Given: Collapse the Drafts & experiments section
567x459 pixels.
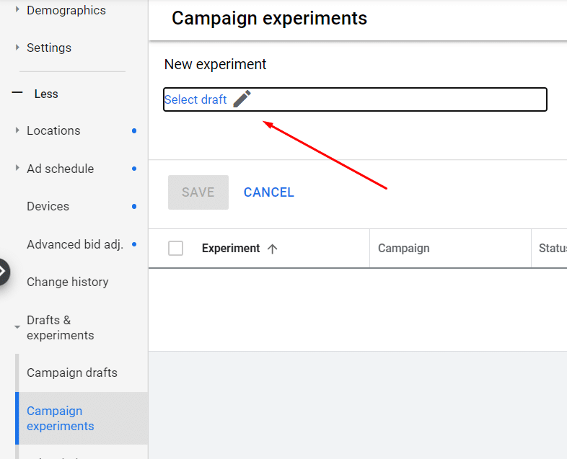Looking at the screenshot, I should coord(17,327).
